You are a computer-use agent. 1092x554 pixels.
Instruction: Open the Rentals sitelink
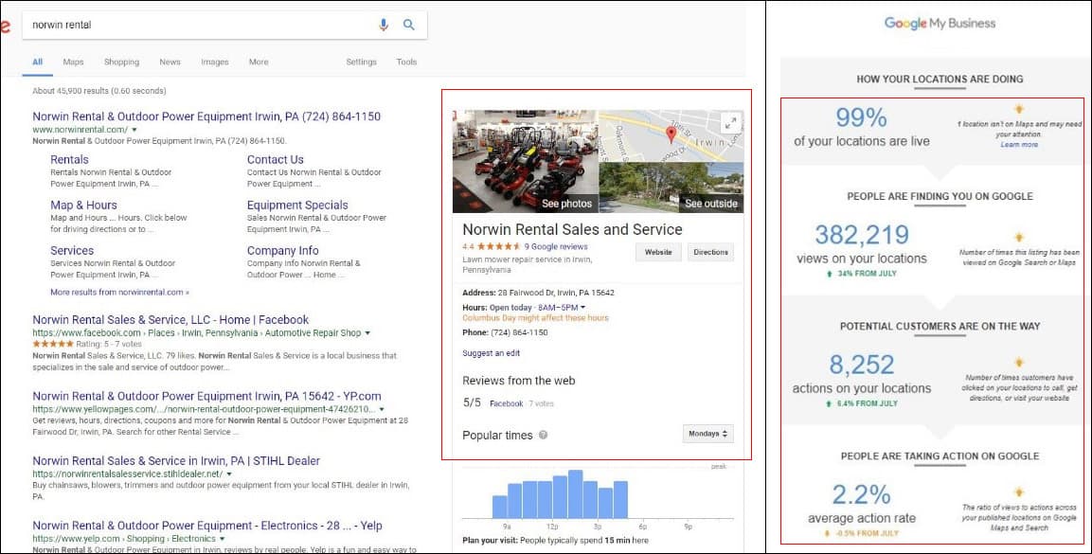(x=69, y=159)
